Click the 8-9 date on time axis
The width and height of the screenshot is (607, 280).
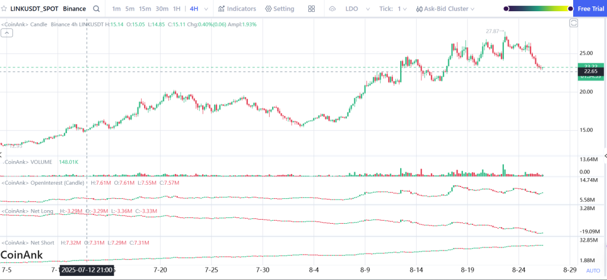(365, 269)
